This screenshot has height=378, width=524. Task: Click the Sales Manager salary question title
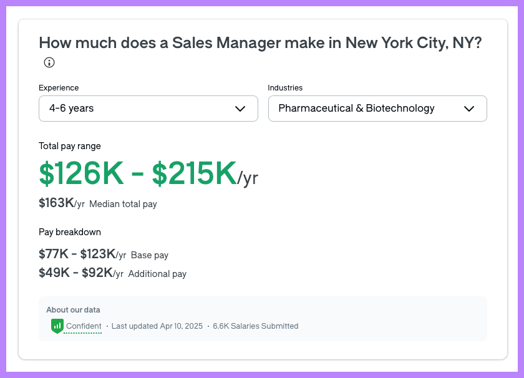(261, 42)
